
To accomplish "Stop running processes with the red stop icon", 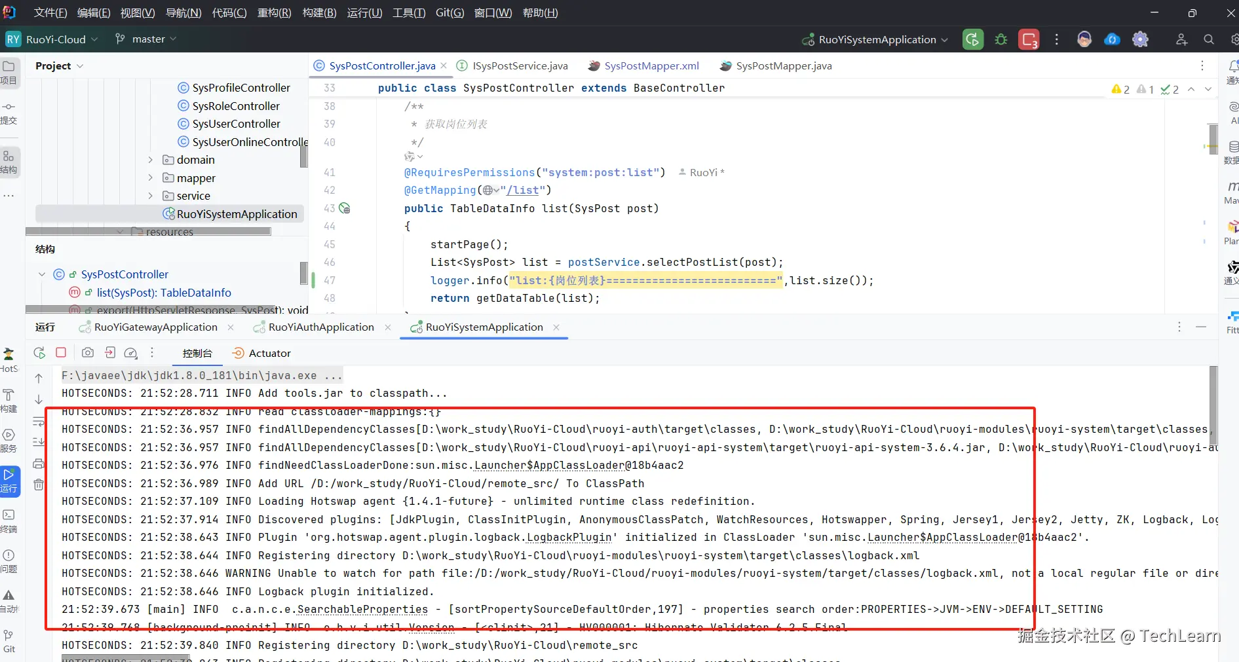I will click(x=1029, y=39).
